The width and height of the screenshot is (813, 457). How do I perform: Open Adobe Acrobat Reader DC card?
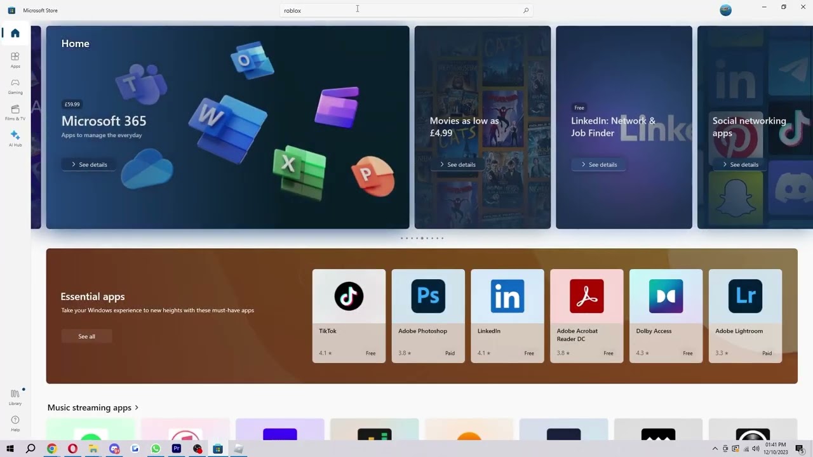587,316
